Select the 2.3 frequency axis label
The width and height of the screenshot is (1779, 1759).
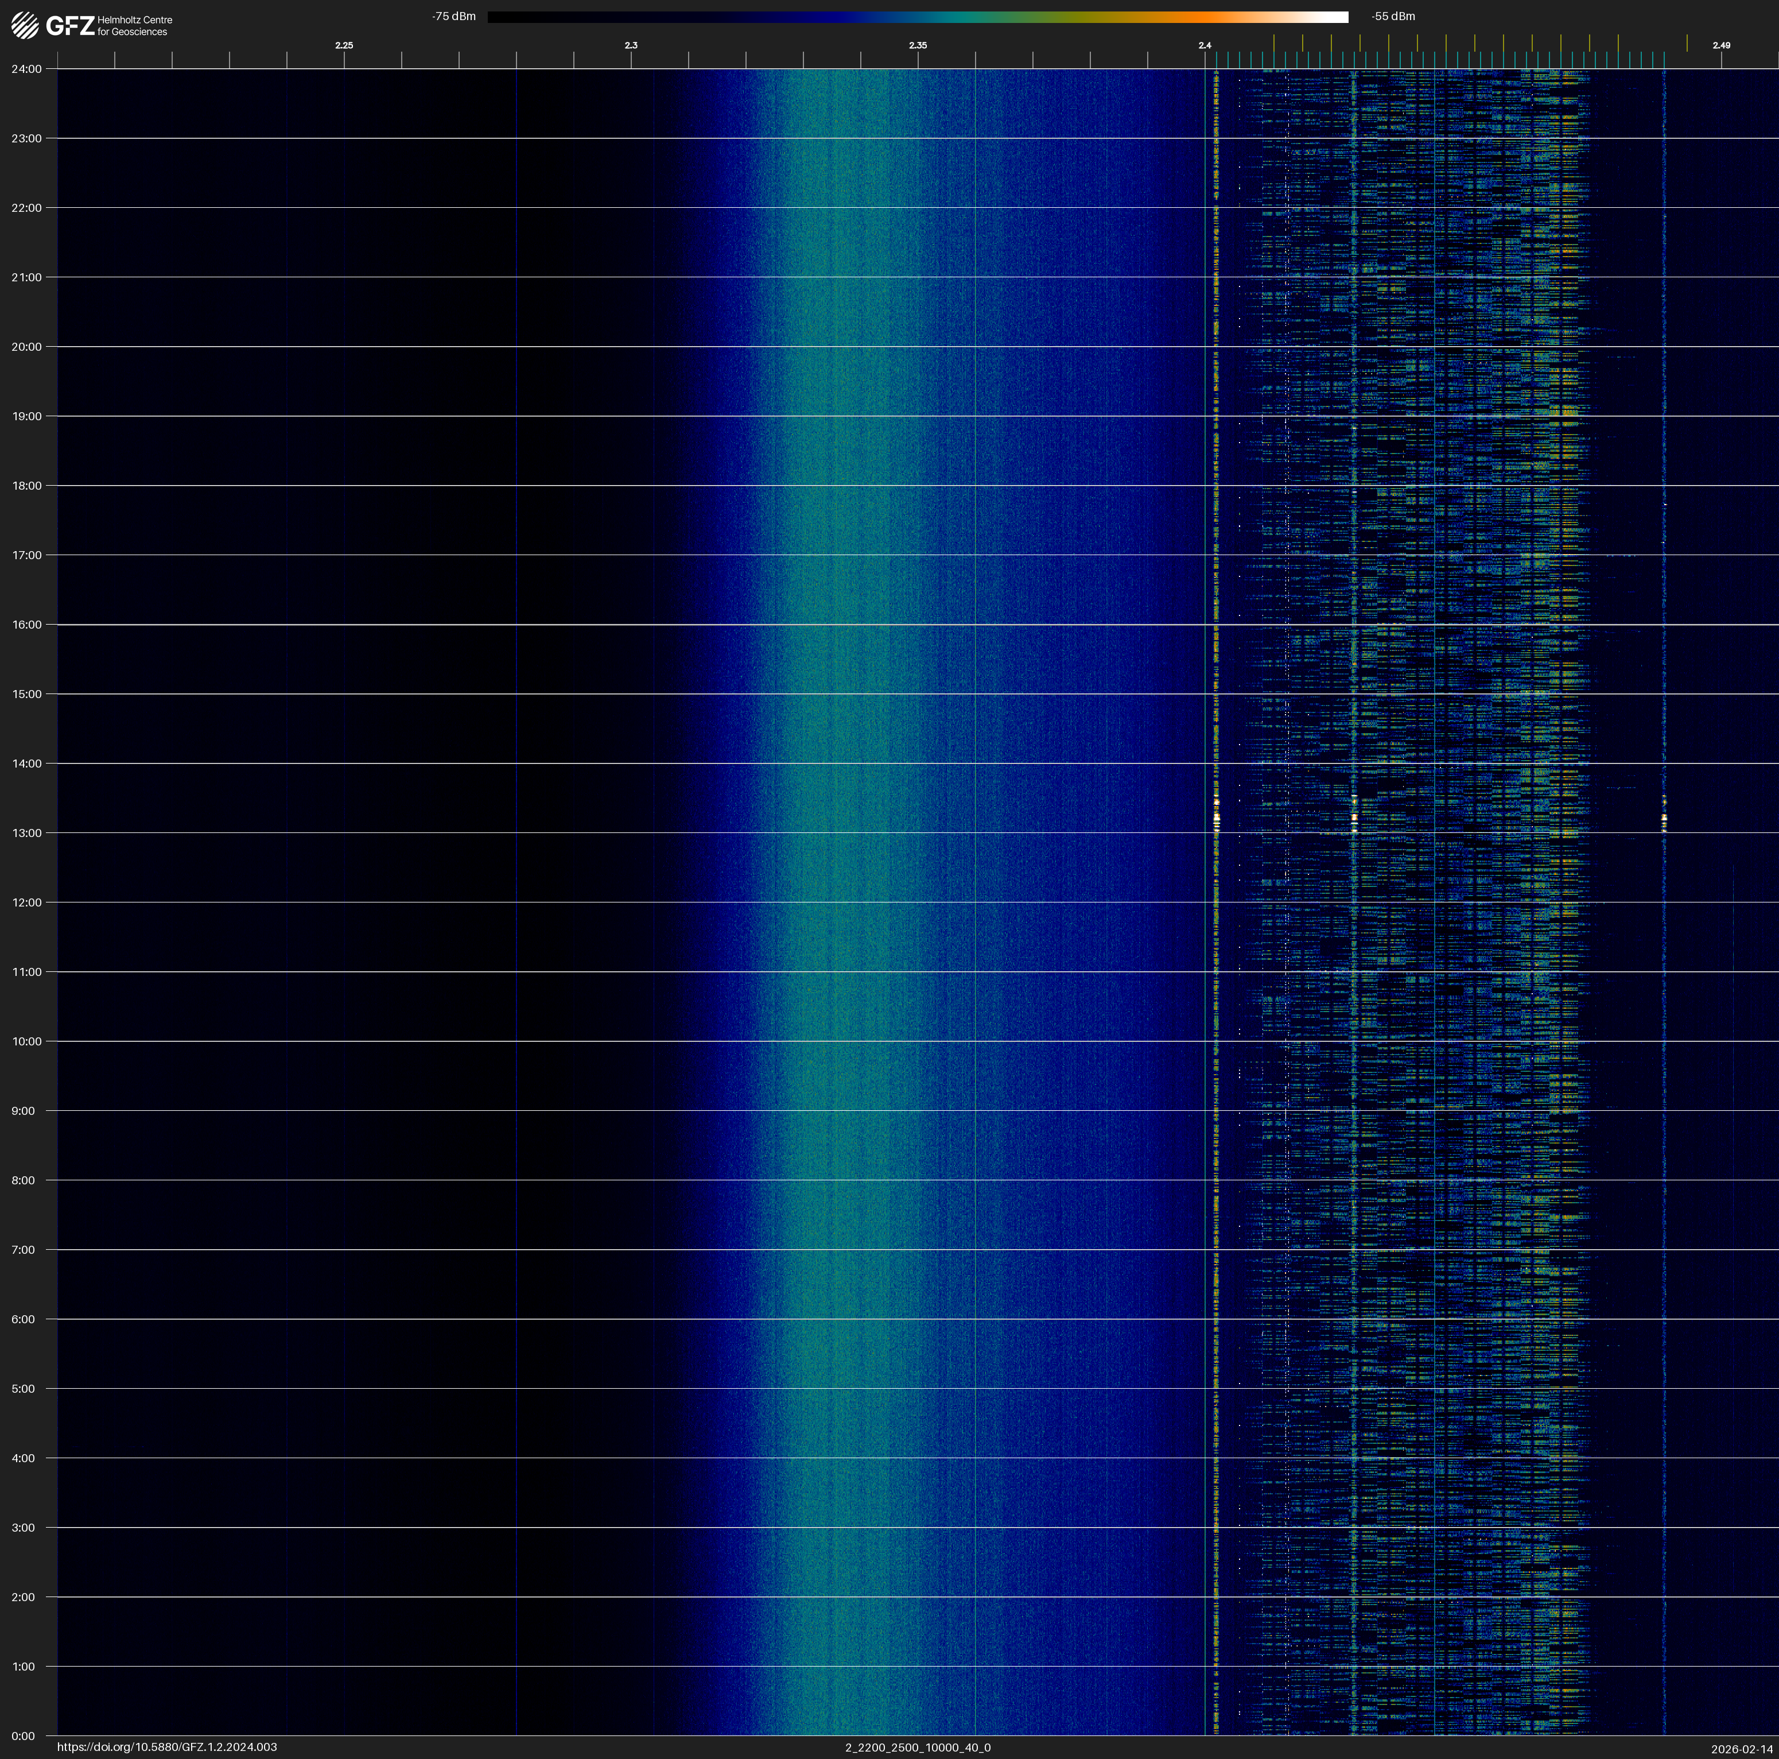(x=631, y=45)
